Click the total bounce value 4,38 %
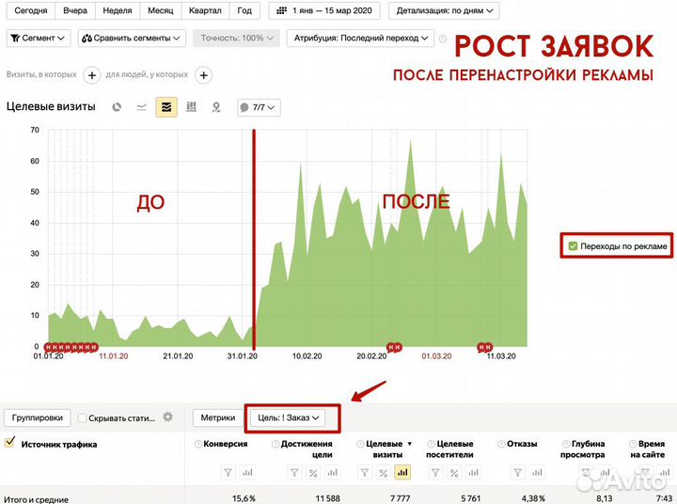Viewport: 677px width, 504px height. point(533,498)
